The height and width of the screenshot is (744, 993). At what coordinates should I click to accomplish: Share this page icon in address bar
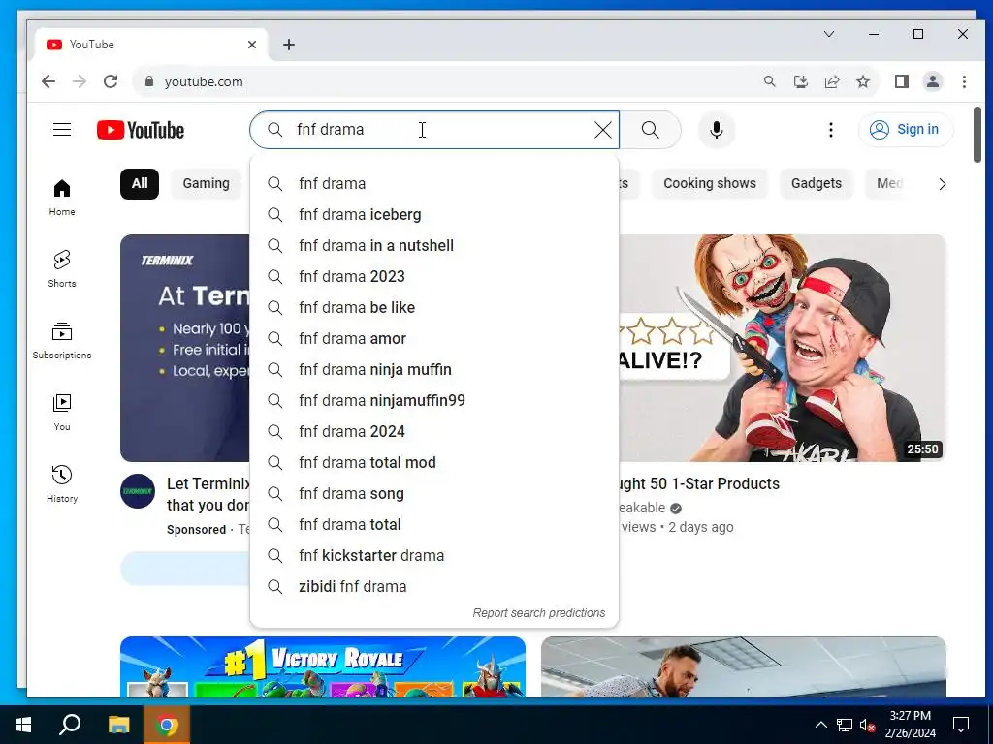[831, 81]
